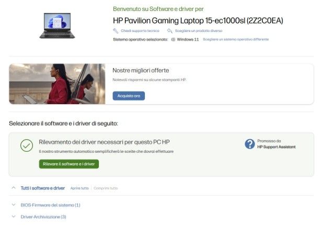The width and height of the screenshot is (319, 225).
Task: Click the green checkmark circle icon
Action: [27, 145]
